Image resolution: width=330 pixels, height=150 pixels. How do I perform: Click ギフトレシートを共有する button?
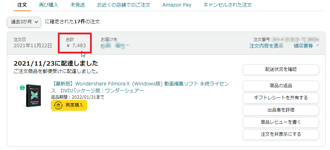[x=280, y=98]
